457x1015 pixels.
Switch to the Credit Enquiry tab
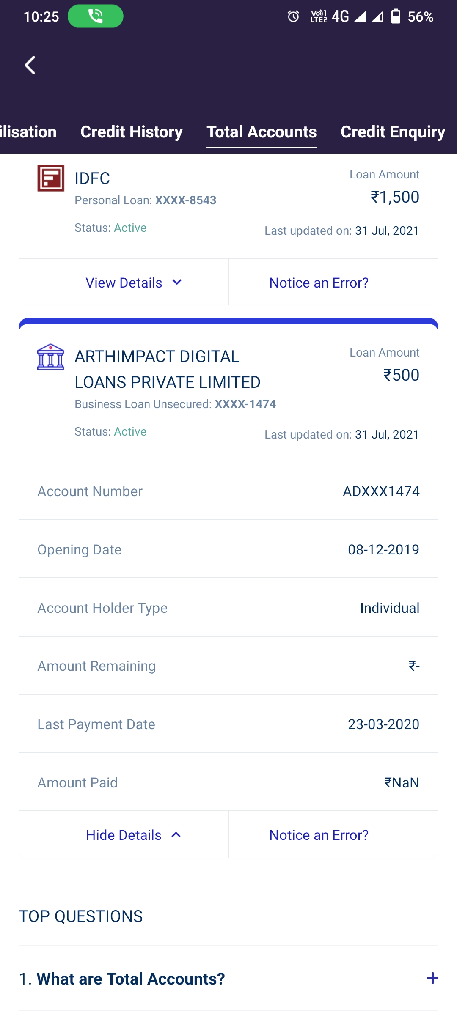393,132
